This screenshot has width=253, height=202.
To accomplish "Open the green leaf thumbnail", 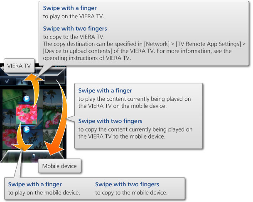I will [x=12, y=98].
